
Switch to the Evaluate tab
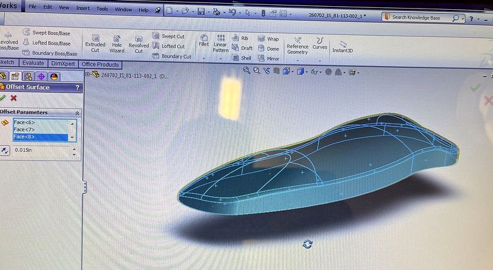[33, 63]
